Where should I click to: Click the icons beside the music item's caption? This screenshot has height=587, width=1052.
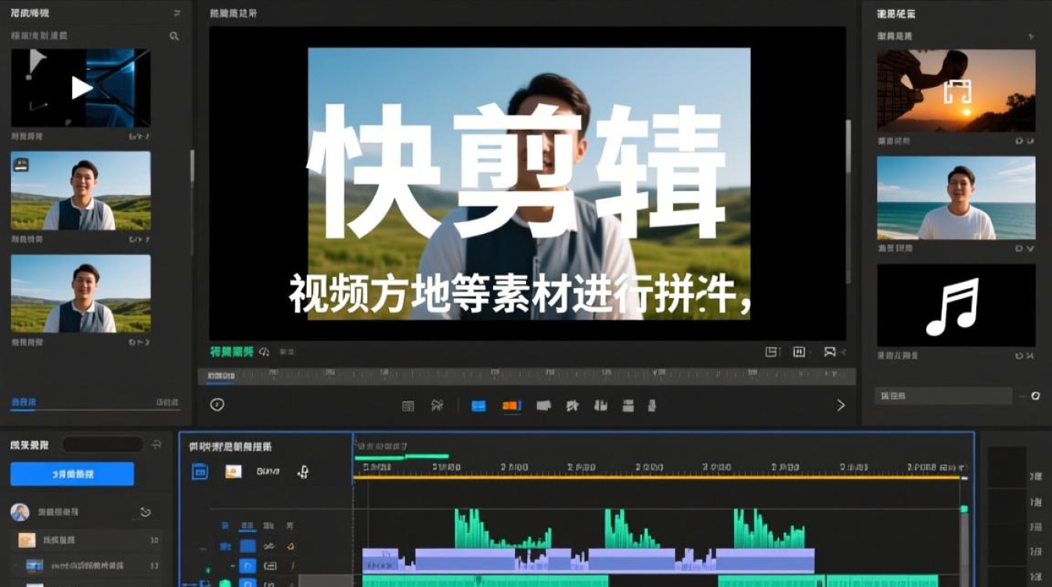pyautogui.click(x=1025, y=355)
